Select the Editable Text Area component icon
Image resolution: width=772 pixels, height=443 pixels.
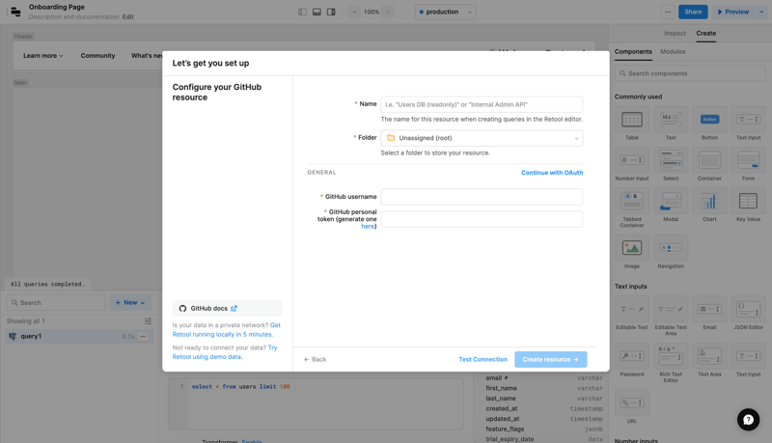671,309
